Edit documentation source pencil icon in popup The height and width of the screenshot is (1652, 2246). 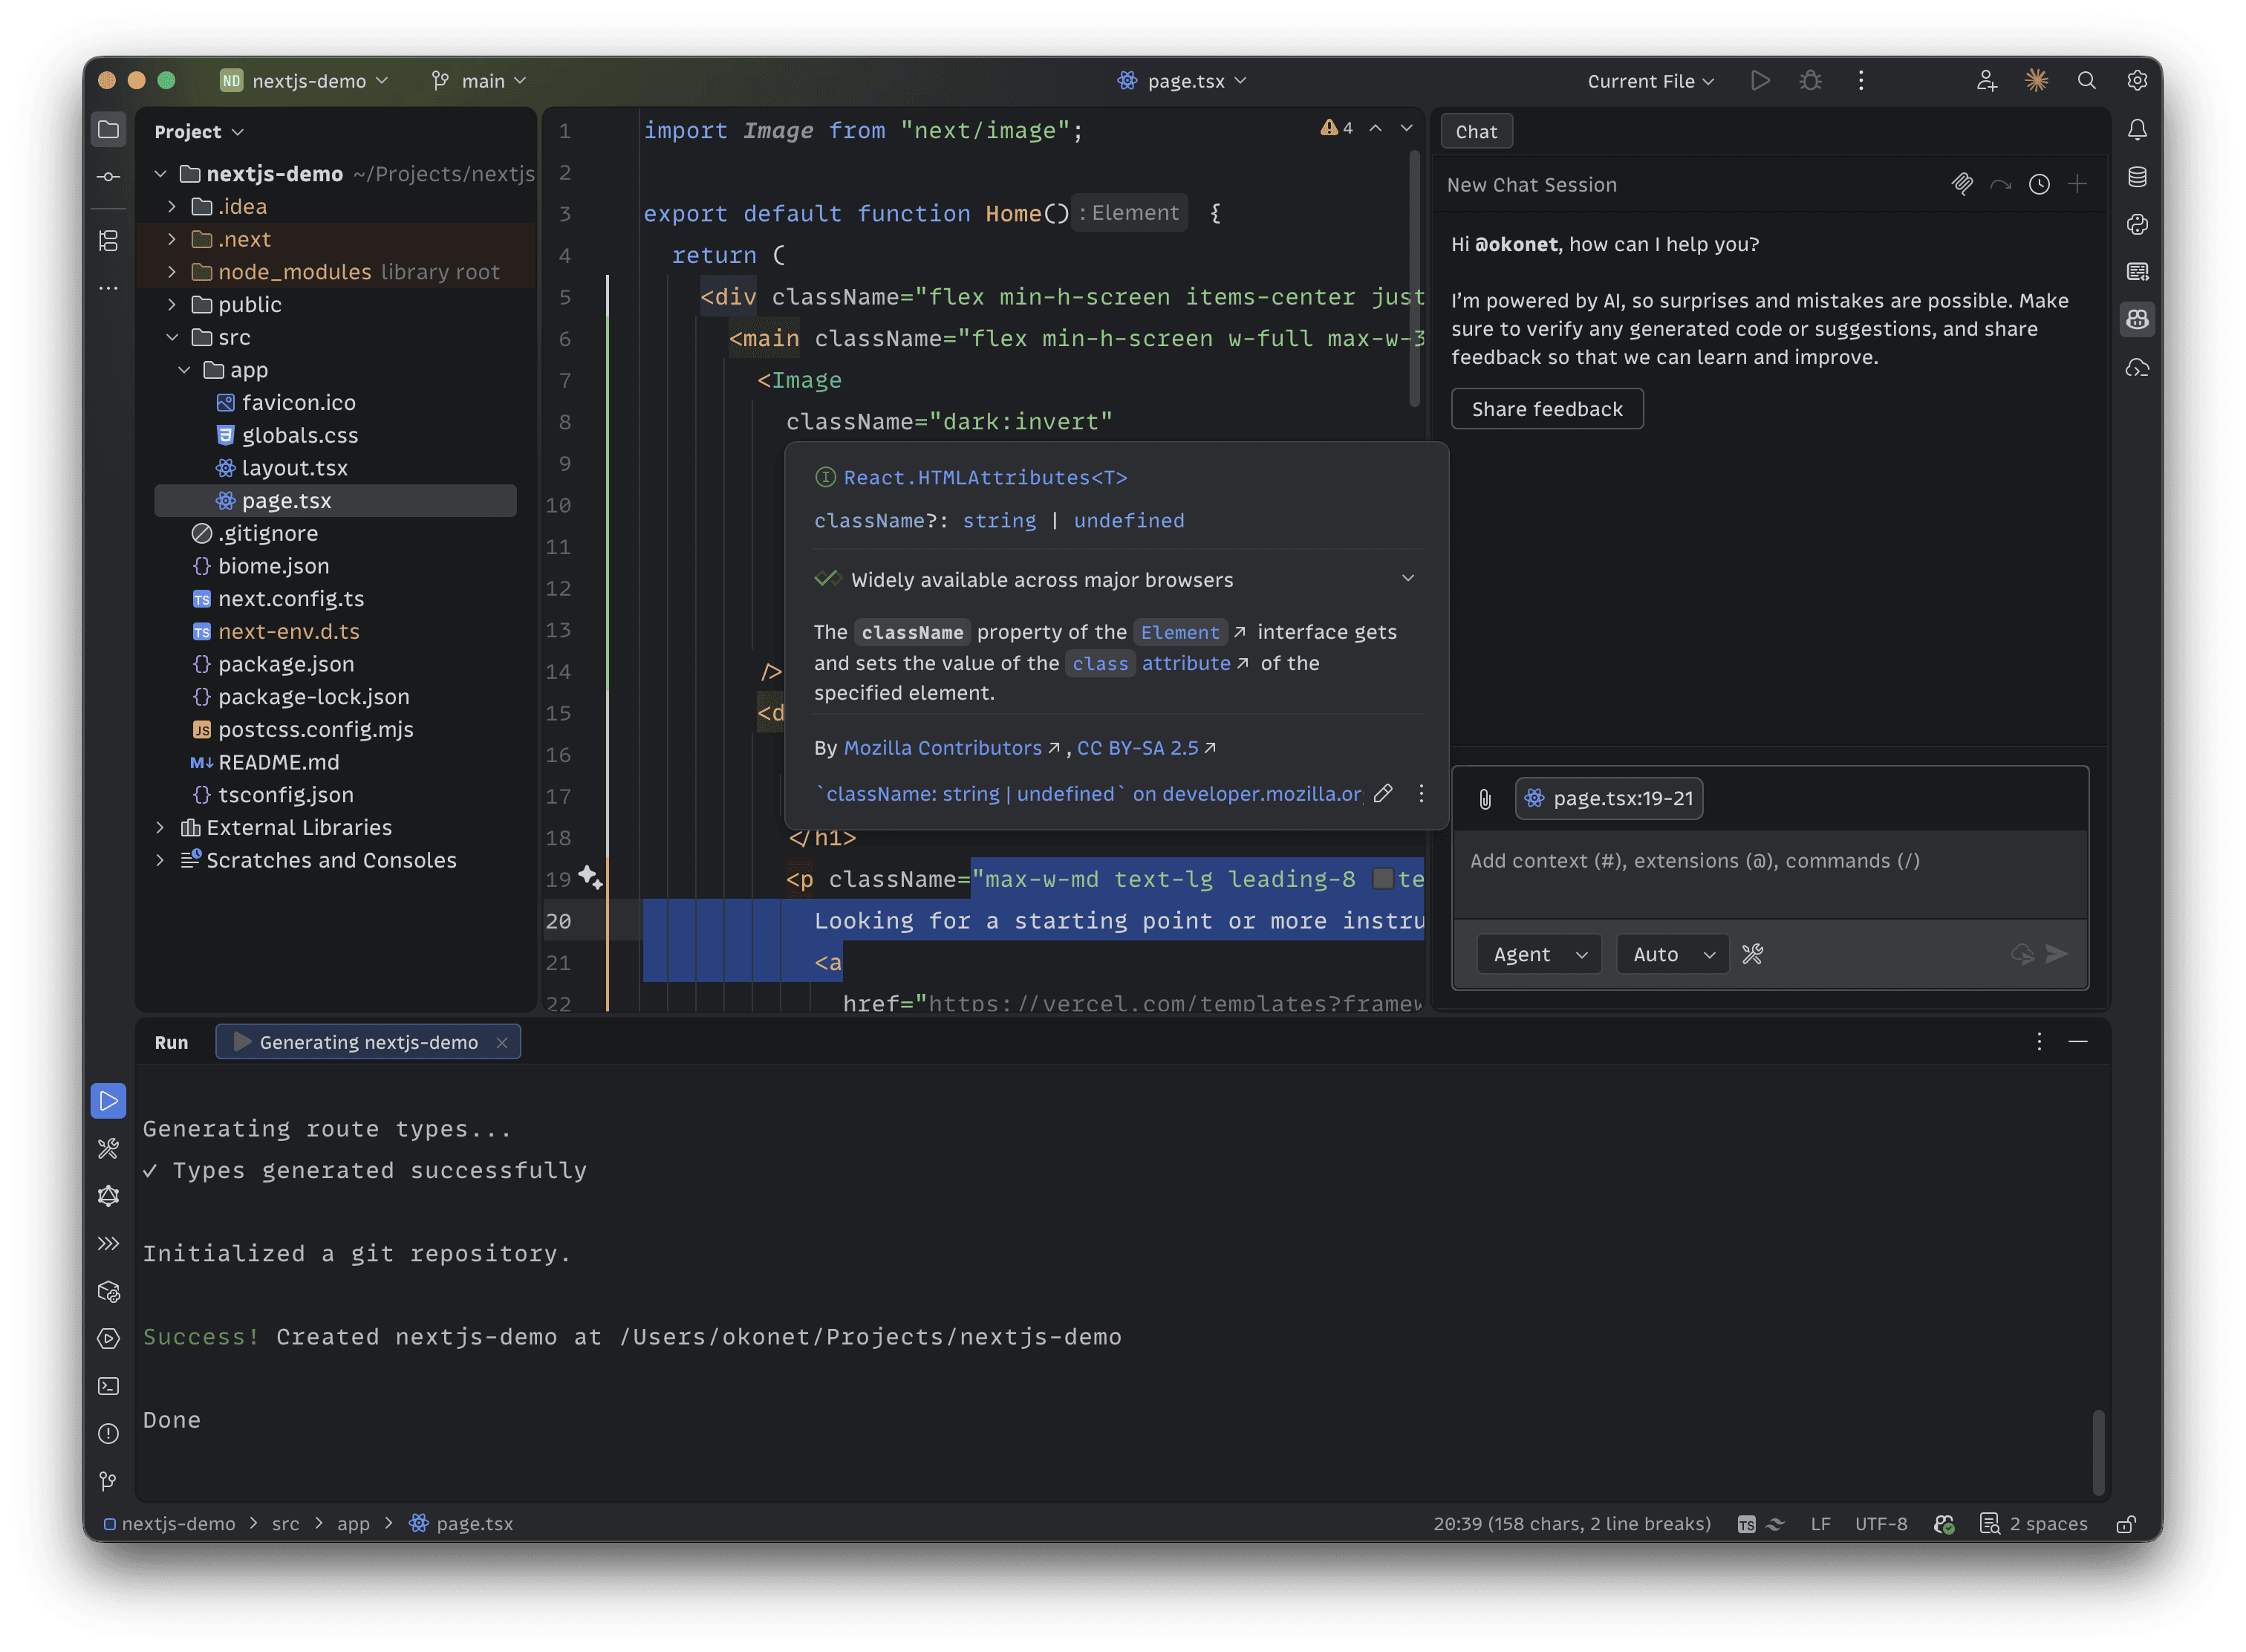(1383, 793)
